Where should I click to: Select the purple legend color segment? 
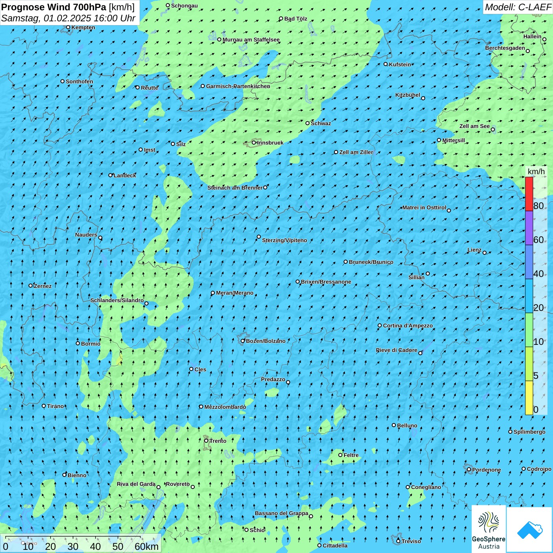click(x=529, y=228)
